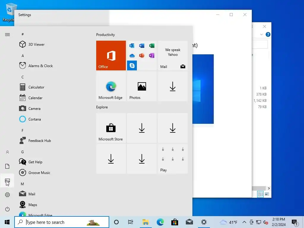Open the network tray icon

[x=259, y=222]
